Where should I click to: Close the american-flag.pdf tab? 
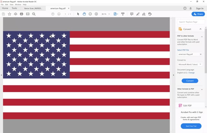69,8
